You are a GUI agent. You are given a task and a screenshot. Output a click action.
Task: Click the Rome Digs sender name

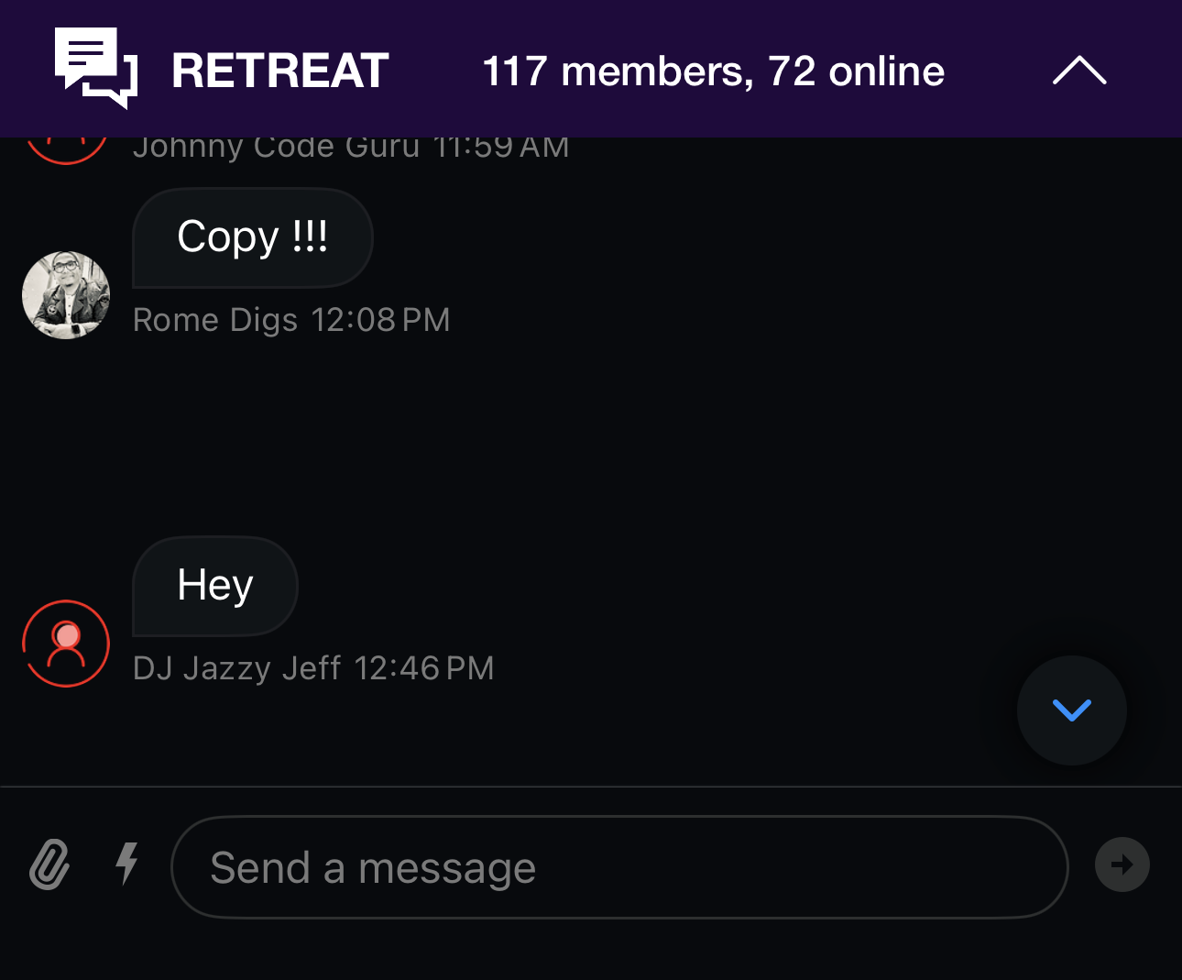(x=215, y=320)
